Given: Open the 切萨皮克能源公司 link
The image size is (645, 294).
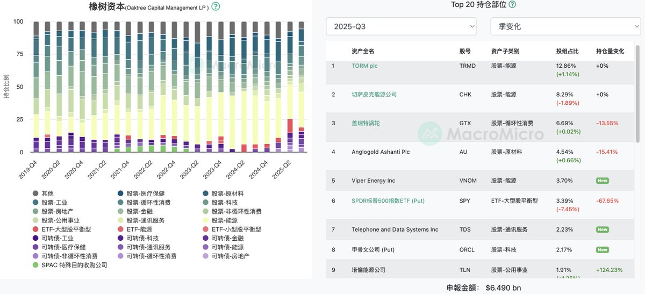Looking at the screenshot, I should (374, 94).
